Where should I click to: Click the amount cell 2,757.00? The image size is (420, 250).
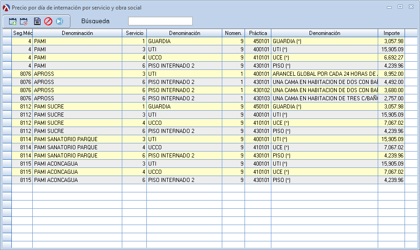(x=391, y=98)
